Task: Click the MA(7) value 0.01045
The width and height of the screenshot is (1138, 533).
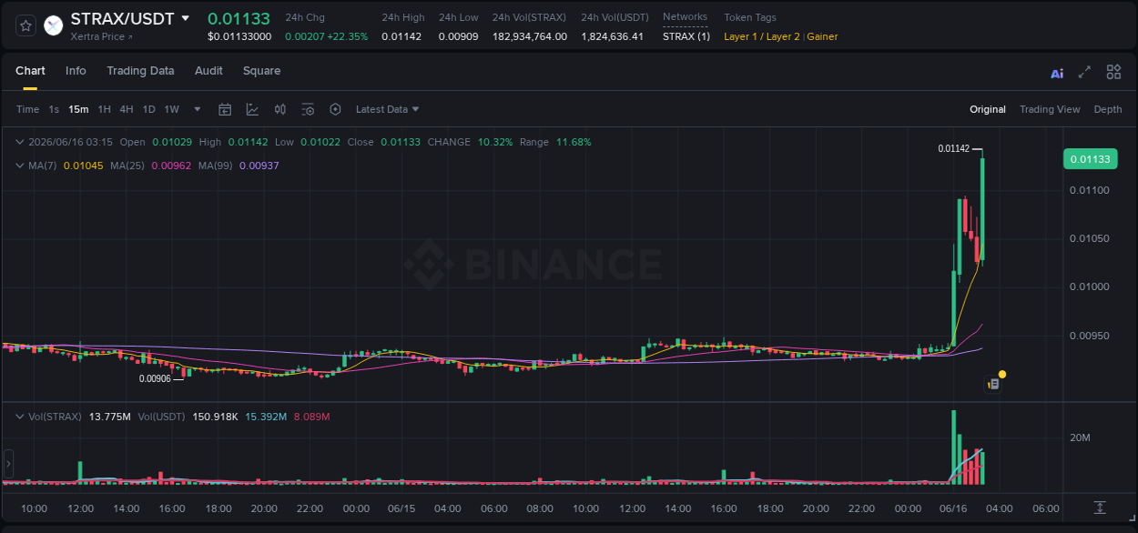Action: pyautogui.click(x=83, y=166)
